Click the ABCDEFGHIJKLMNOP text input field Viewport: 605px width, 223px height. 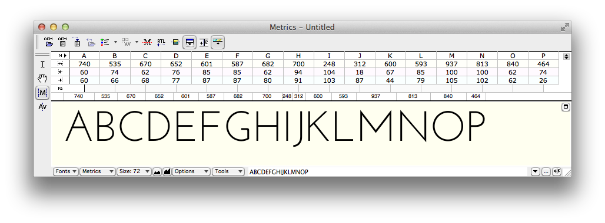coord(388,172)
